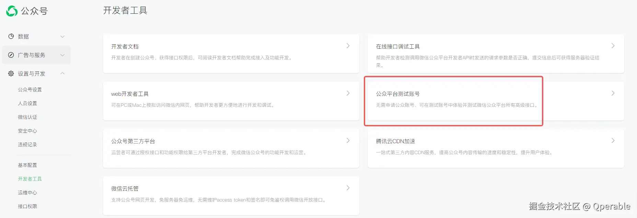Screen dimensions: 637x218
Task: Click description starting 可在PC或Mac上模拟
Action: [194, 105]
